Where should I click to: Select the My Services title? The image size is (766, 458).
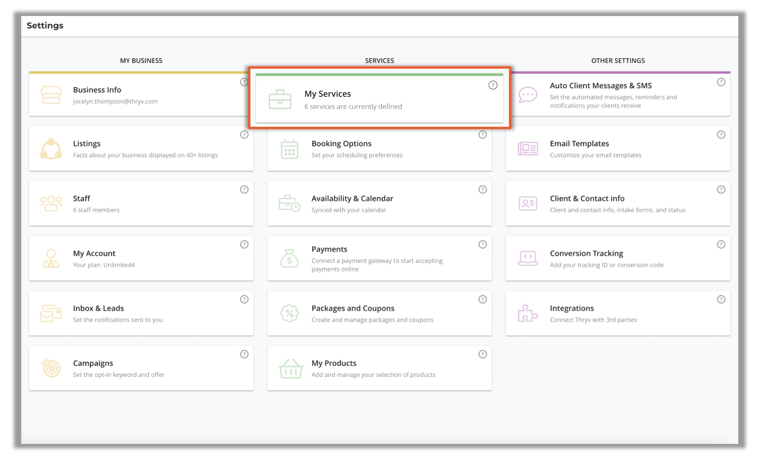click(328, 94)
